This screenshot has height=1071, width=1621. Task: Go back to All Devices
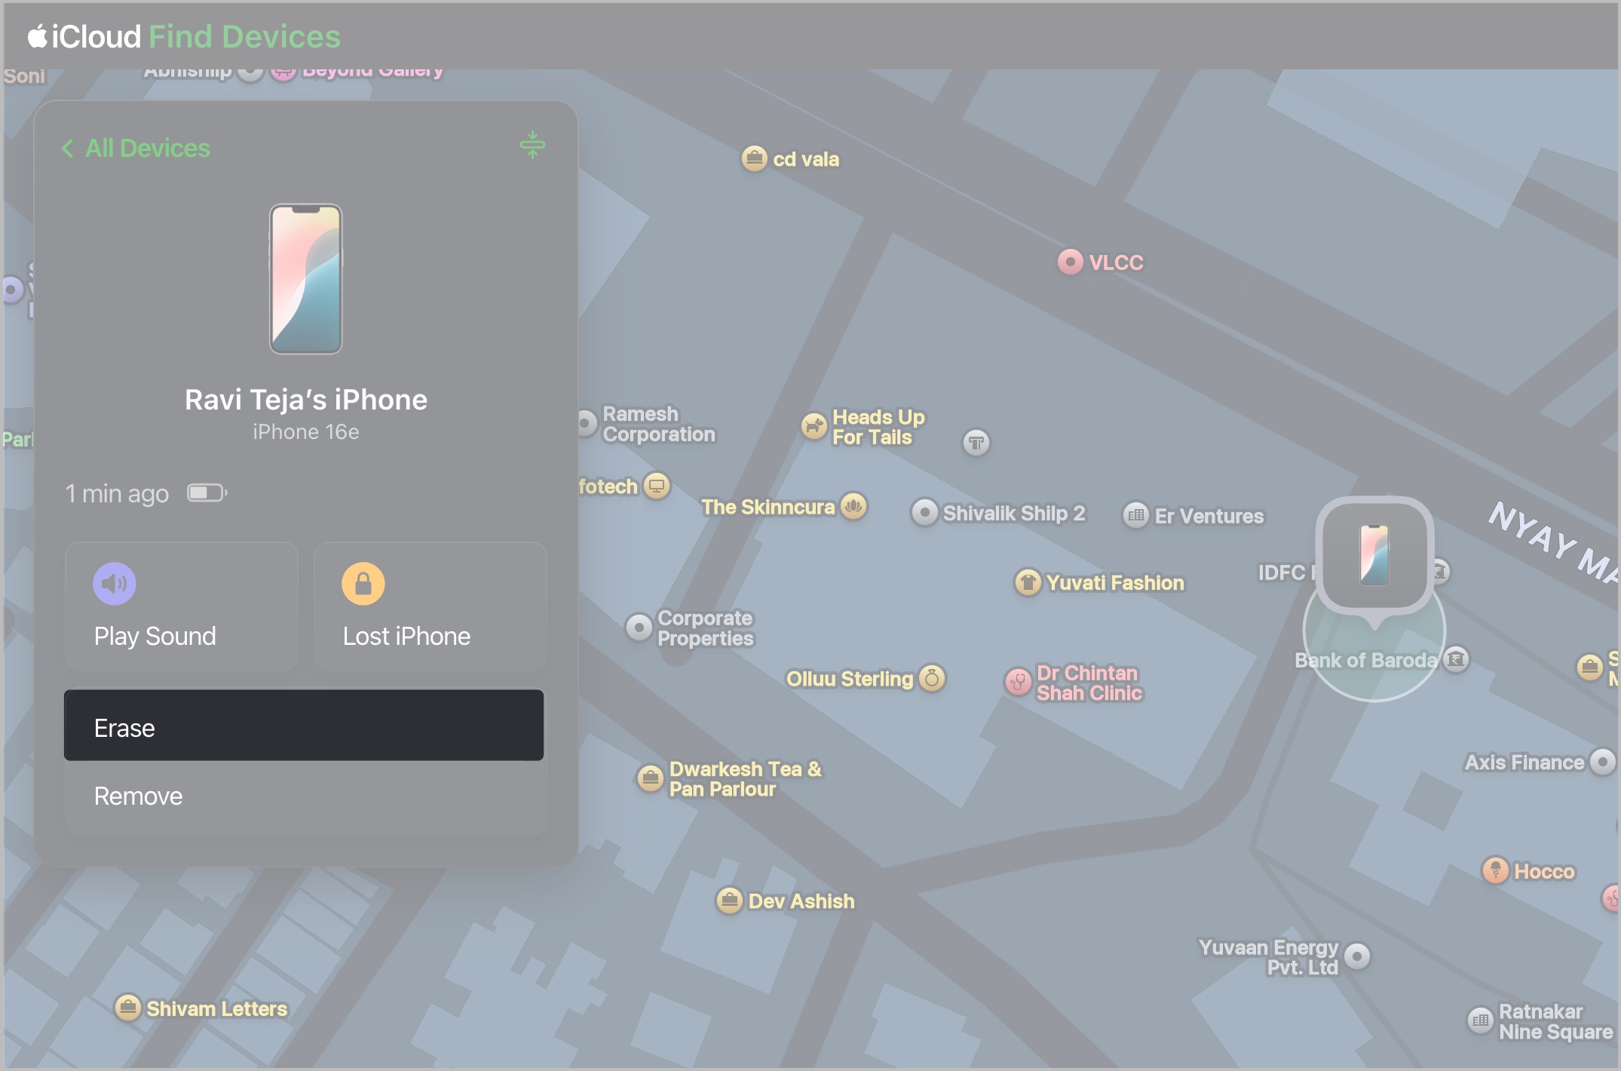coord(136,149)
